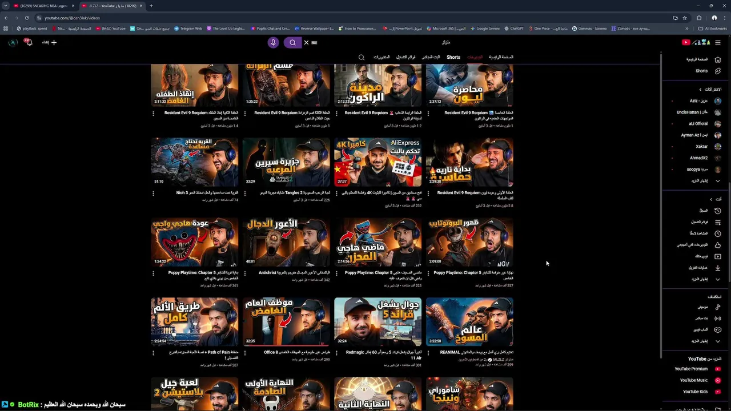Image resolution: width=731 pixels, height=411 pixels.
Task: Open AhmadX2 channel in subscriptions
Action: point(697,158)
